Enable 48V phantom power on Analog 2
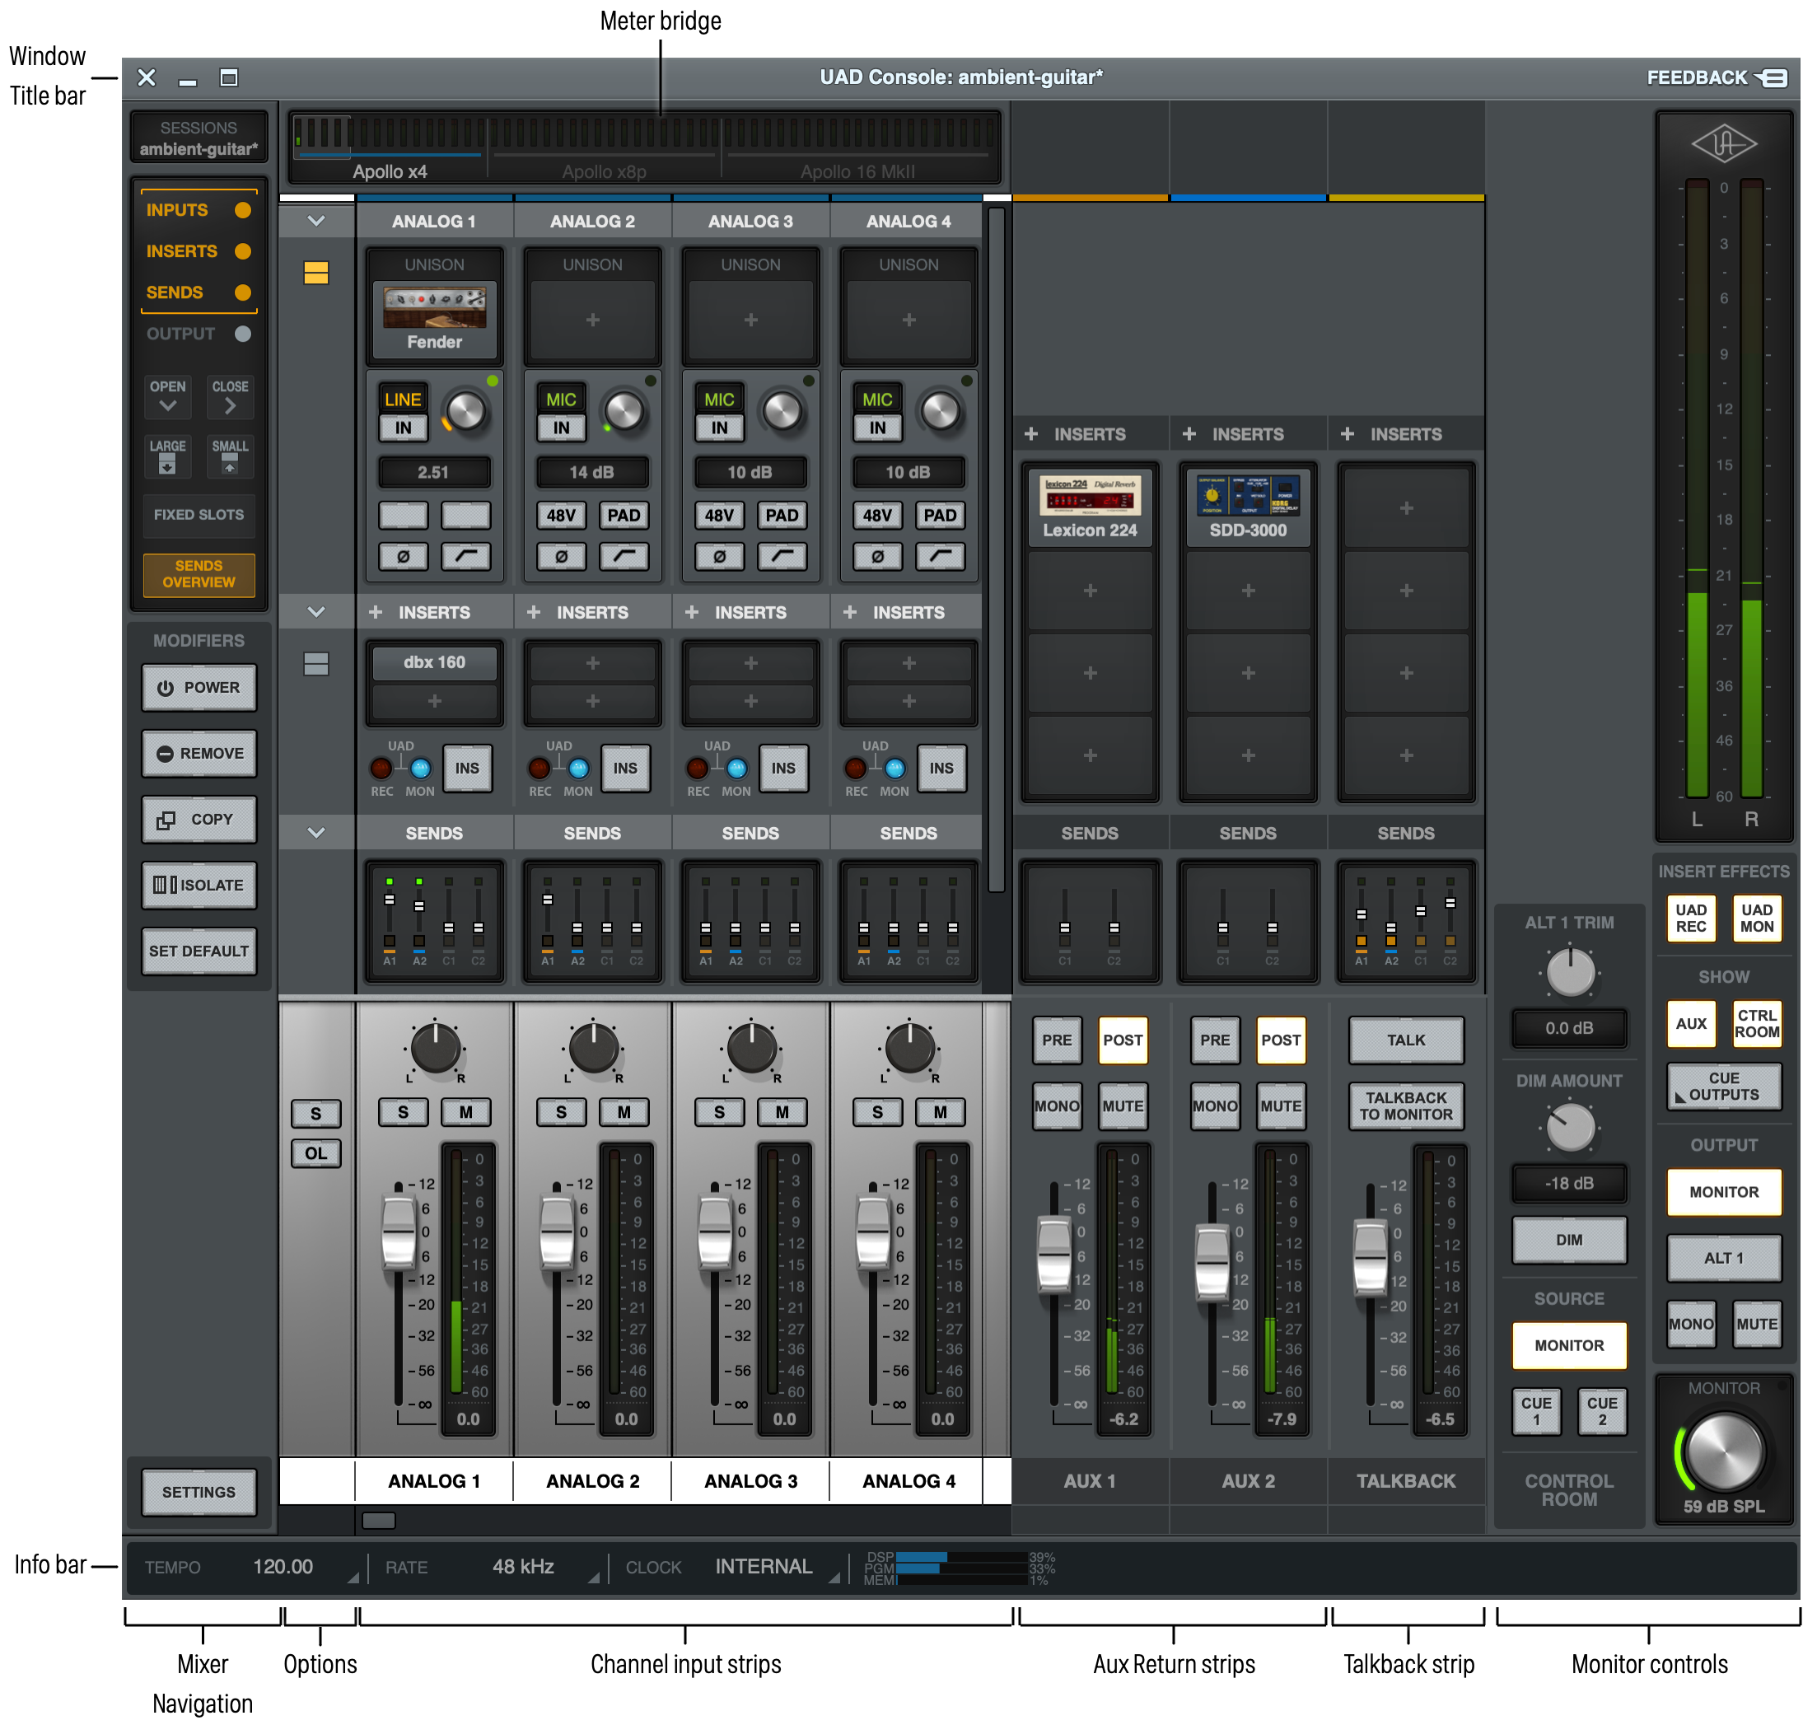1817x1725 pixels. pyautogui.click(x=562, y=515)
